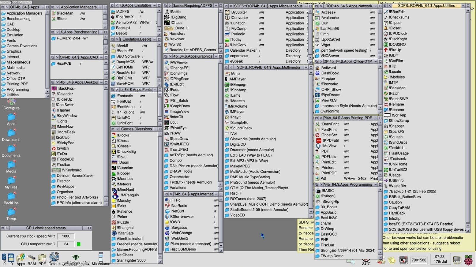Click the CPU temperature value field
The image size is (476, 267).
66,244
